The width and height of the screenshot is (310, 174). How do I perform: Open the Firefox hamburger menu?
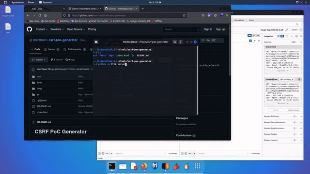(227, 15)
